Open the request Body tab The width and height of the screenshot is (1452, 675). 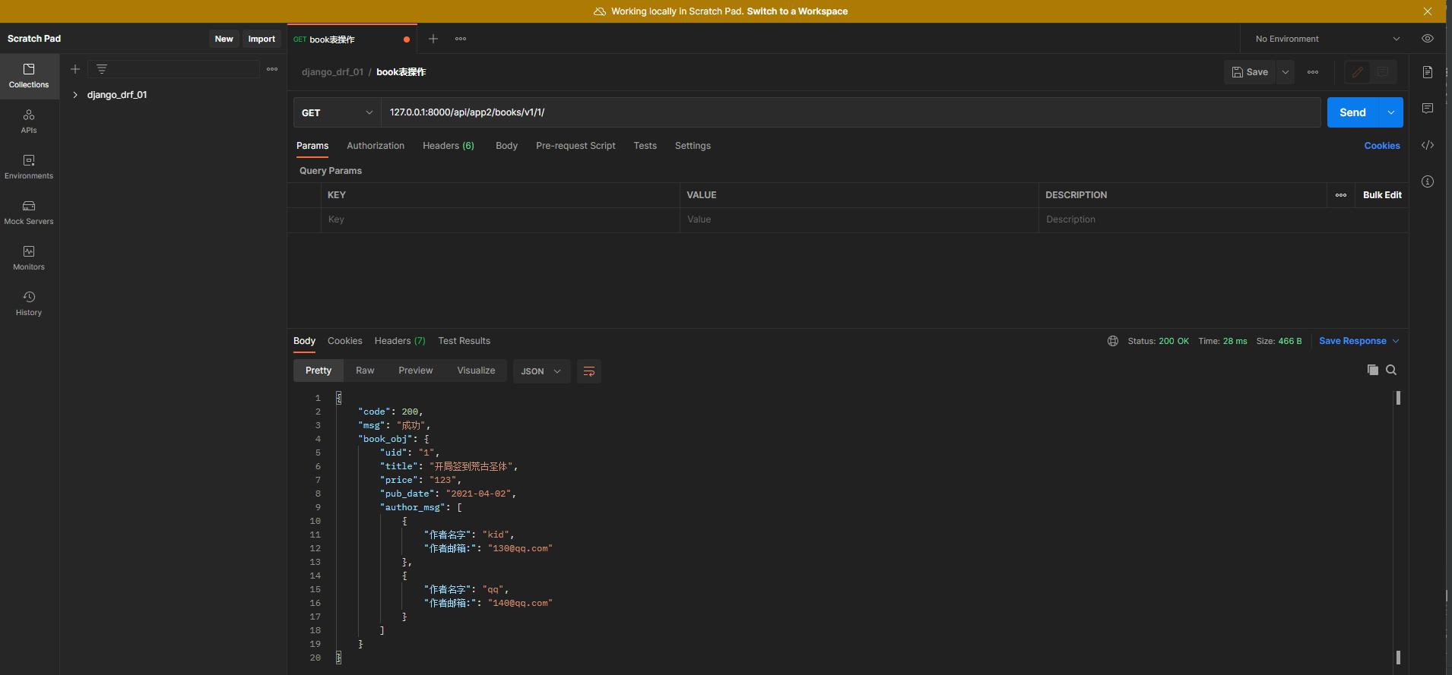(506, 146)
